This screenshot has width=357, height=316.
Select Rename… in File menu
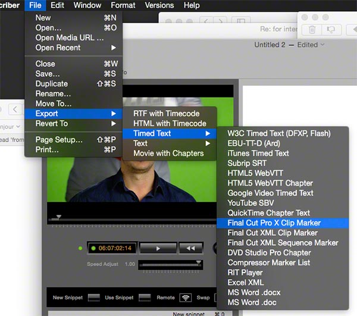coord(74,93)
